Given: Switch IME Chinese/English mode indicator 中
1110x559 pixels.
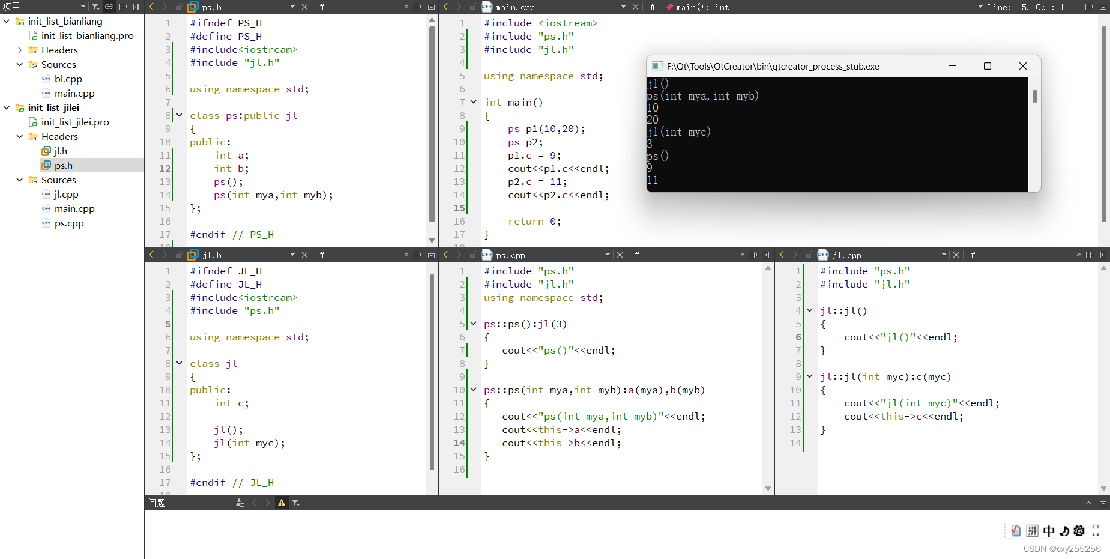Looking at the screenshot, I should [1049, 531].
